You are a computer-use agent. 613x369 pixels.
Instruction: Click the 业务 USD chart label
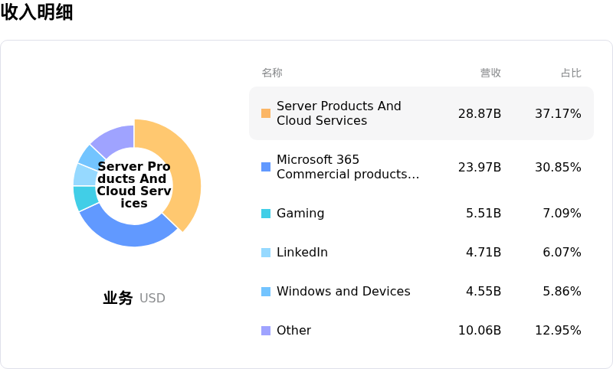(134, 298)
